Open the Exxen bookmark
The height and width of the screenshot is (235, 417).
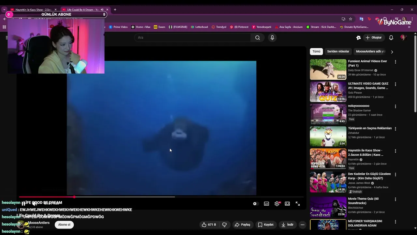159,27
